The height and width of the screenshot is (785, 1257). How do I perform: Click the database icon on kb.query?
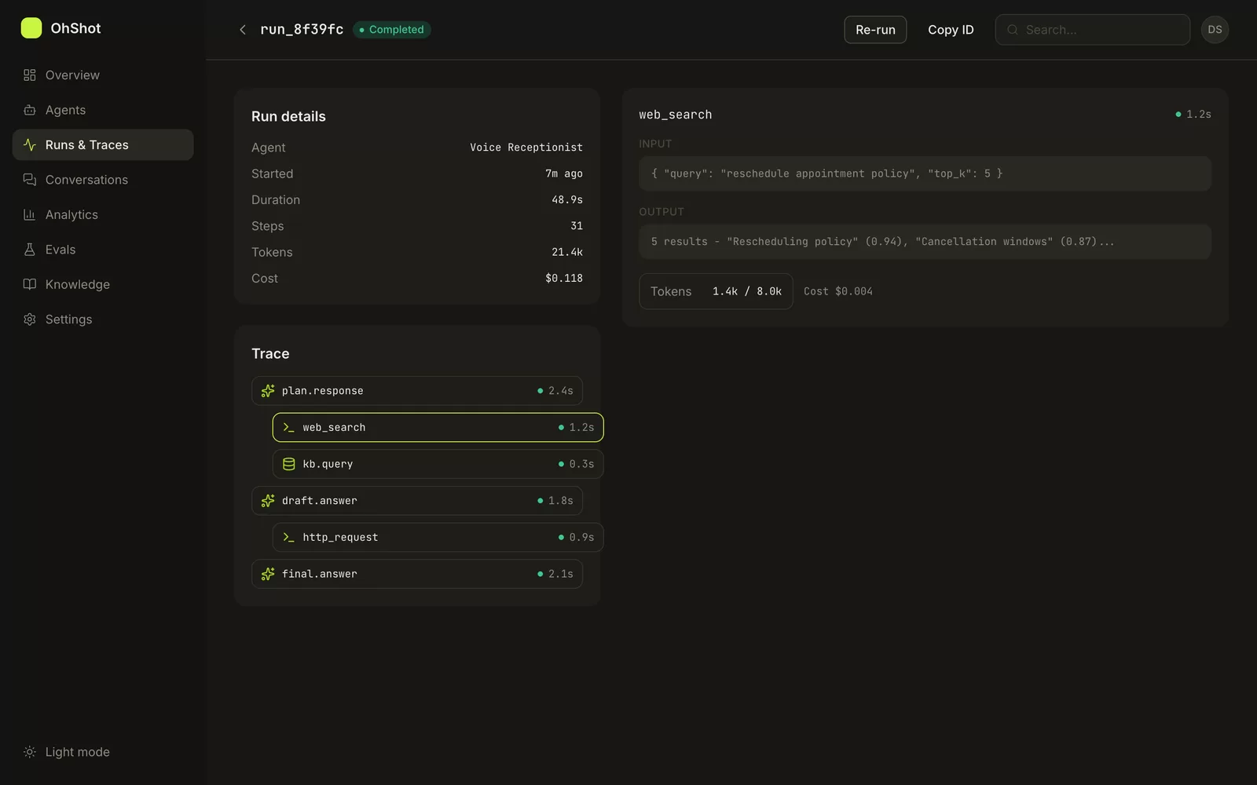(x=288, y=464)
